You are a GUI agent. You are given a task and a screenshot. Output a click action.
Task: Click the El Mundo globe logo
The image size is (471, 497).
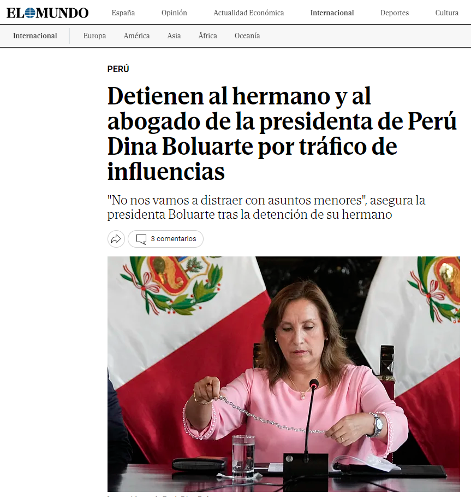(47, 13)
